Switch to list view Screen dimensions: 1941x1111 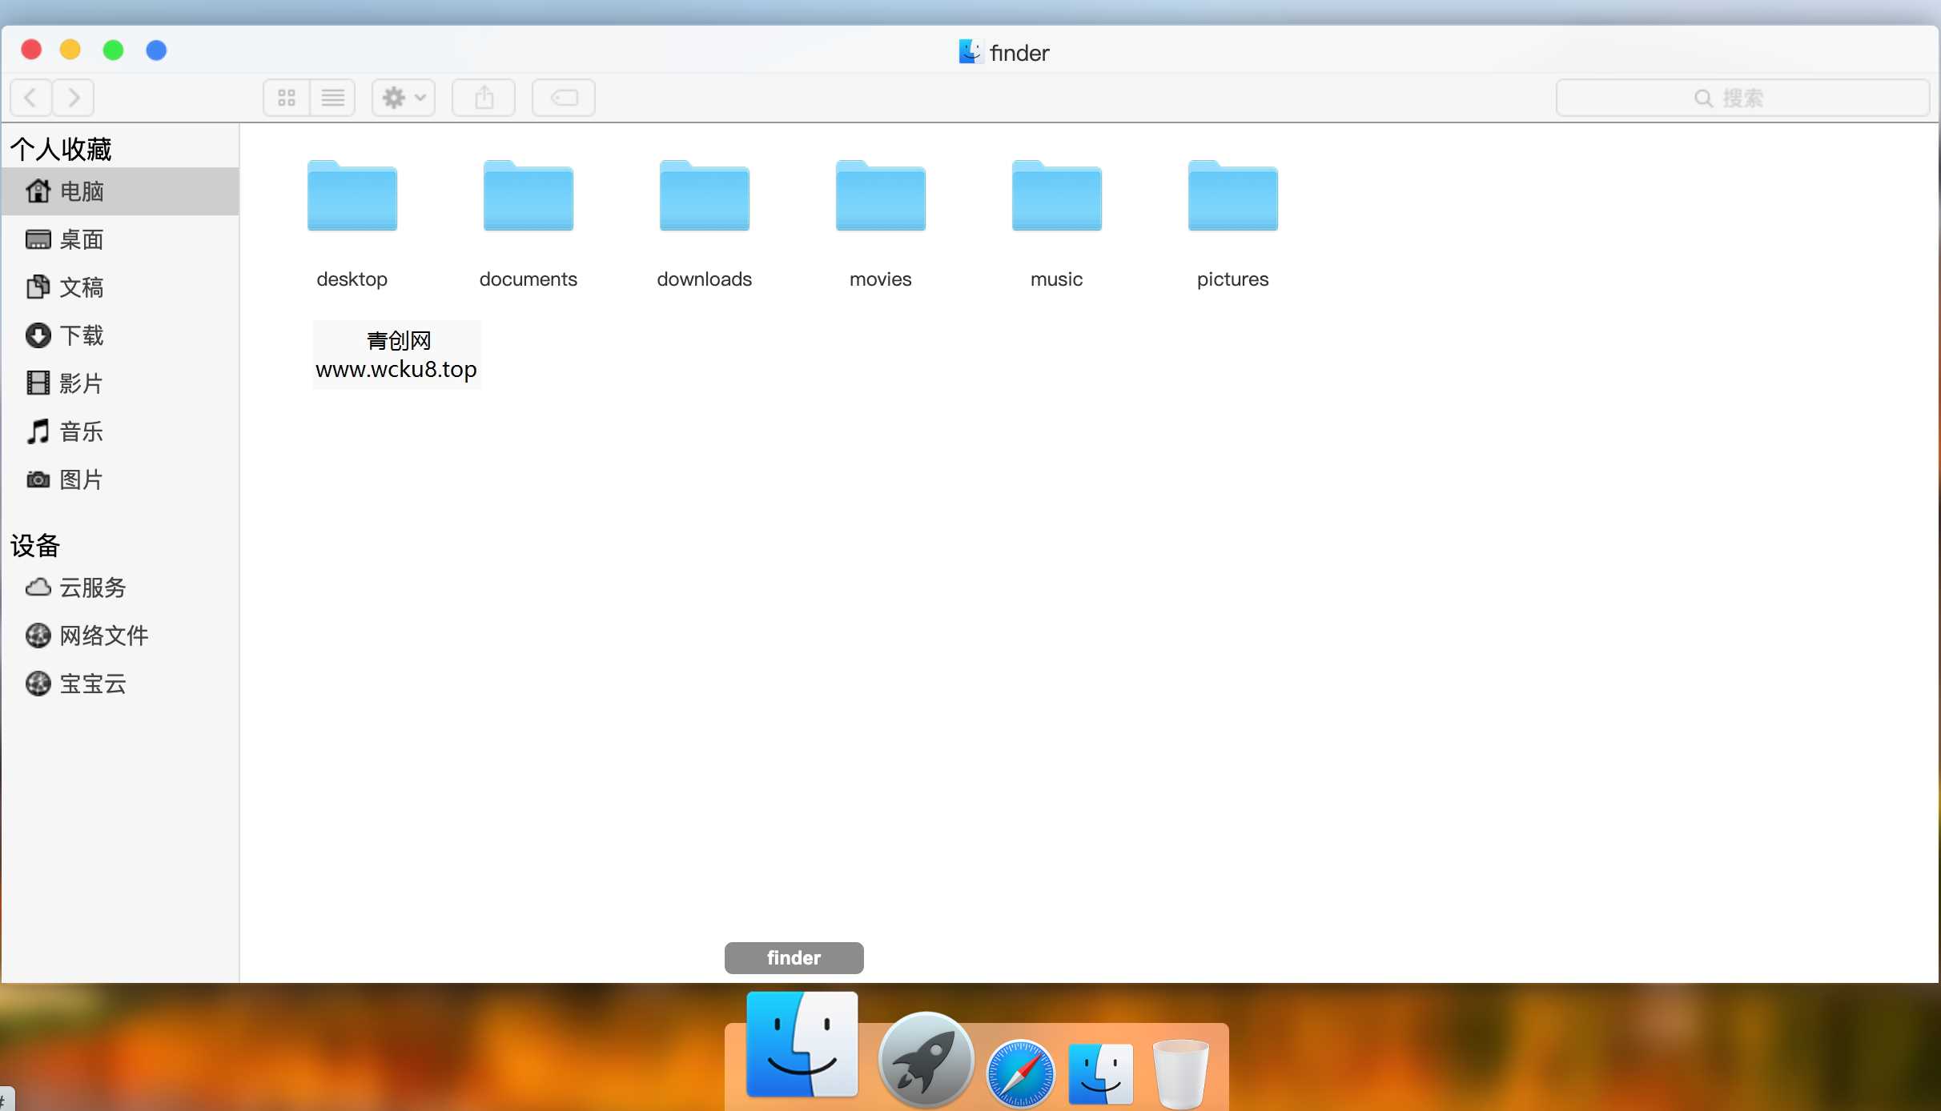(332, 98)
